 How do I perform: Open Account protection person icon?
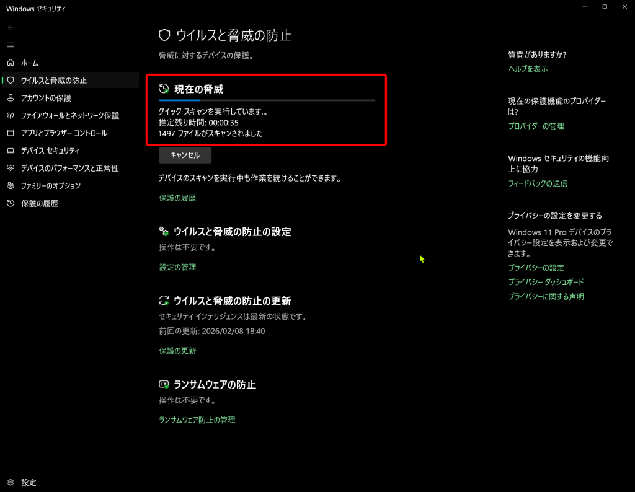[10, 98]
